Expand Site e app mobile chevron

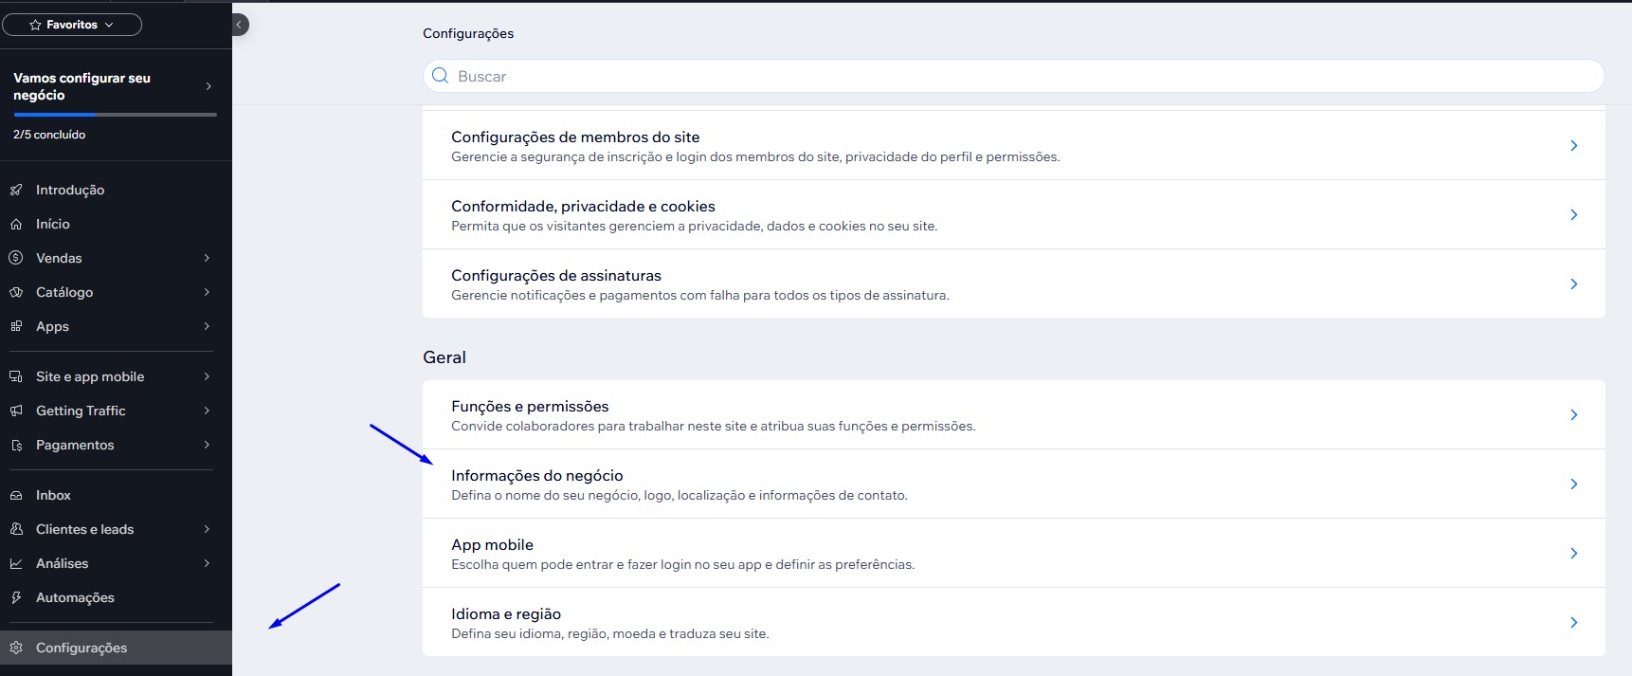[207, 376]
